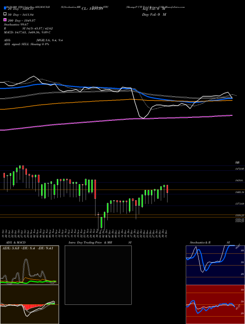
Task: Click the red RSI chart panel
Action: coord(215,304)
